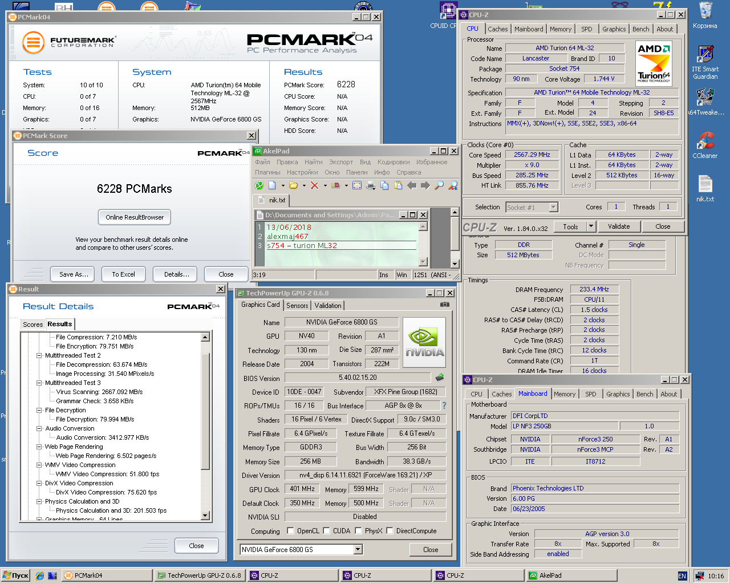The image size is (730, 584).
Task: Click the green AkelPad logo toolbar icon
Action: click(259, 185)
